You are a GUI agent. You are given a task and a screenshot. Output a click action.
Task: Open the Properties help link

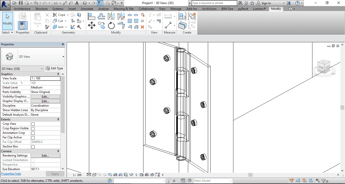(11, 174)
